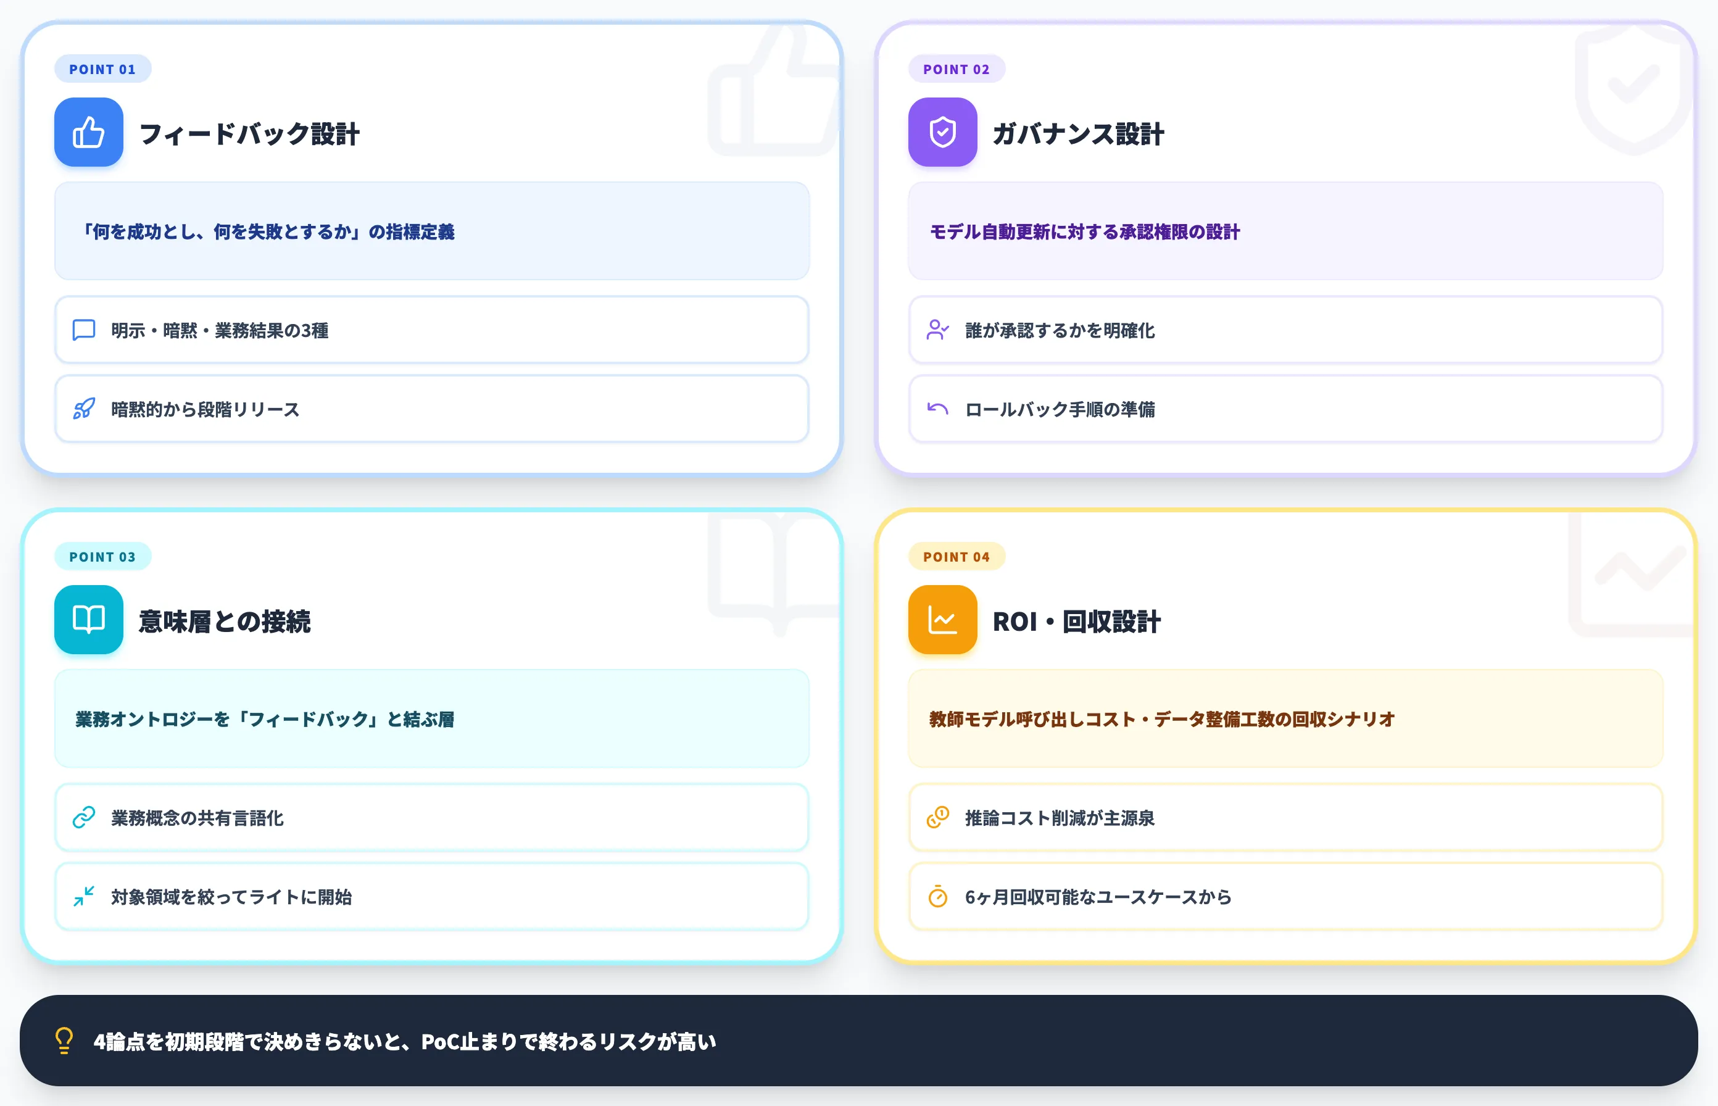Viewport: 1718px width, 1106px height.
Task: Click the orange line-chart icon for ROI・回収設計
Action: click(x=942, y=620)
